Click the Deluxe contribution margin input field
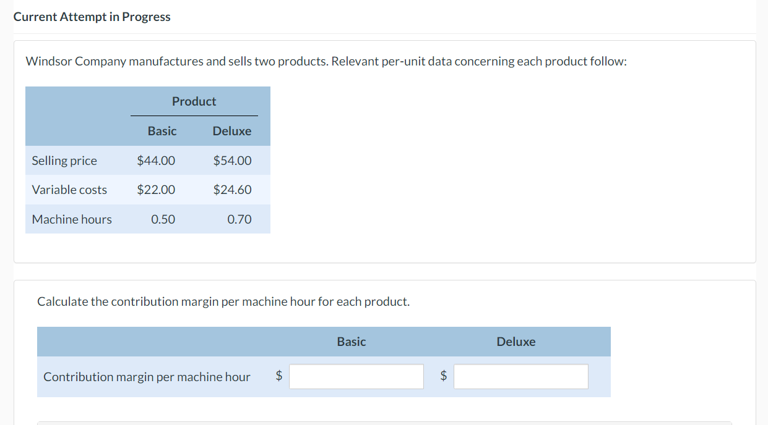 coord(520,376)
